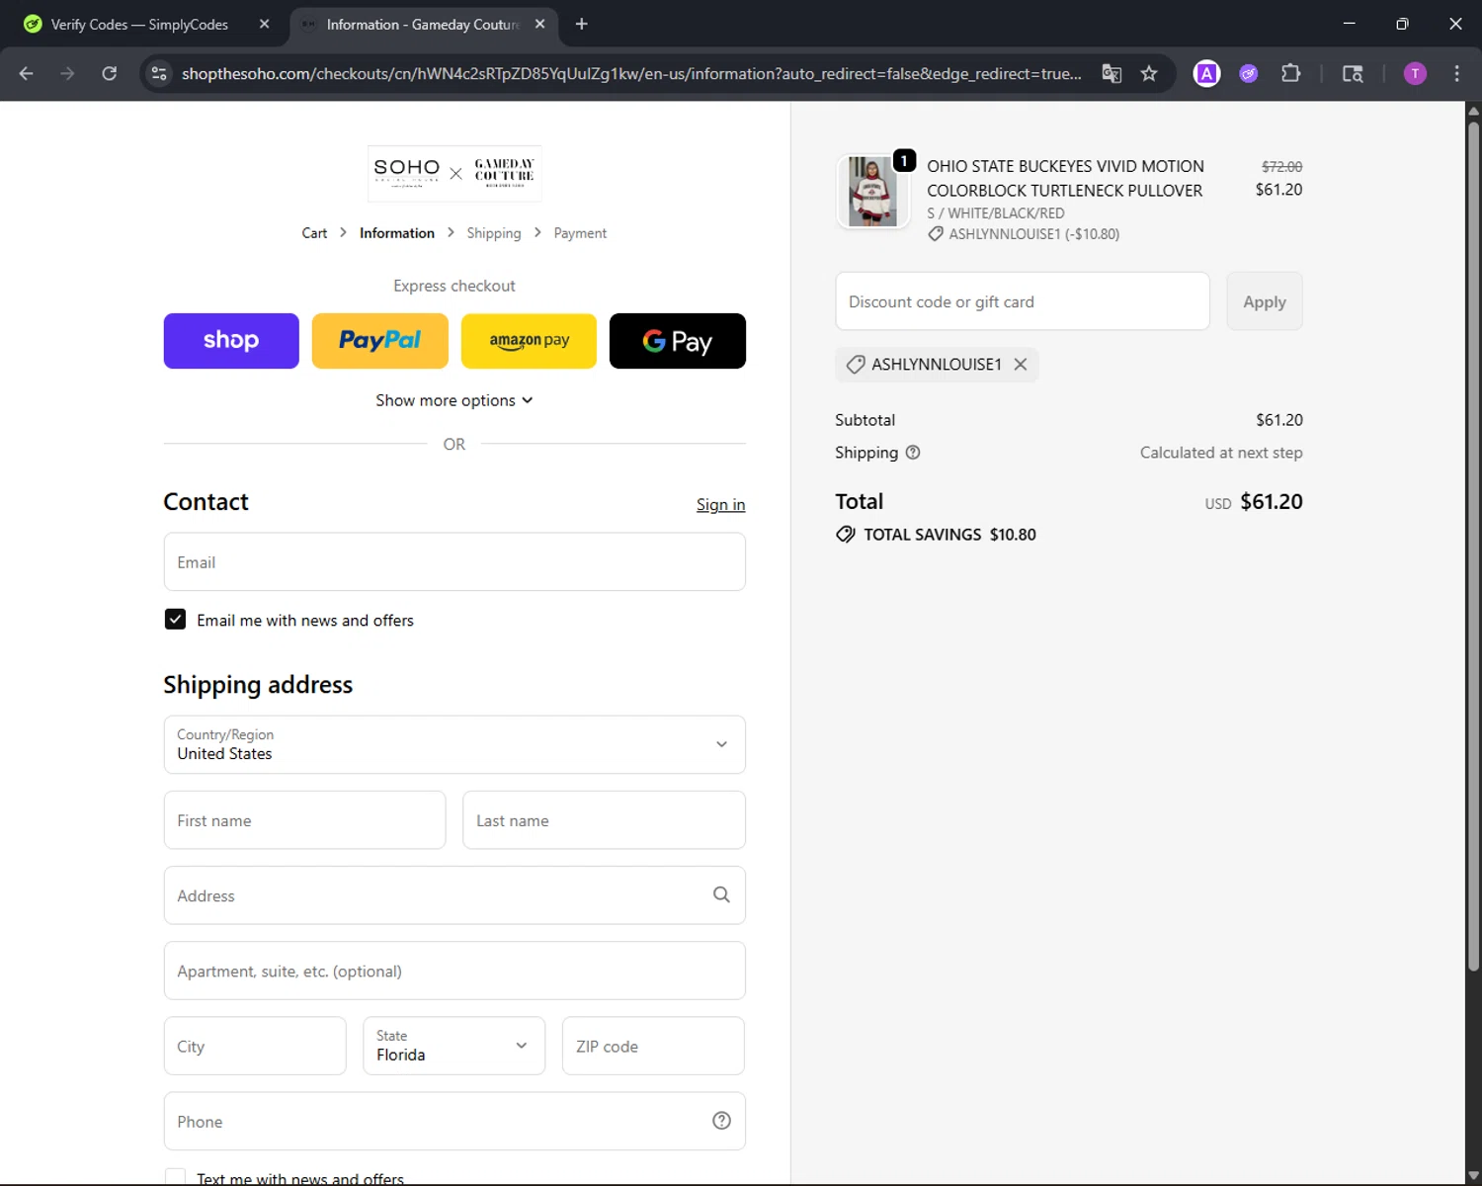Click the discount tag icon in ASHLYNNLOUISE1 chip
The height and width of the screenshot is (1186, 1482).
[856, 364]
